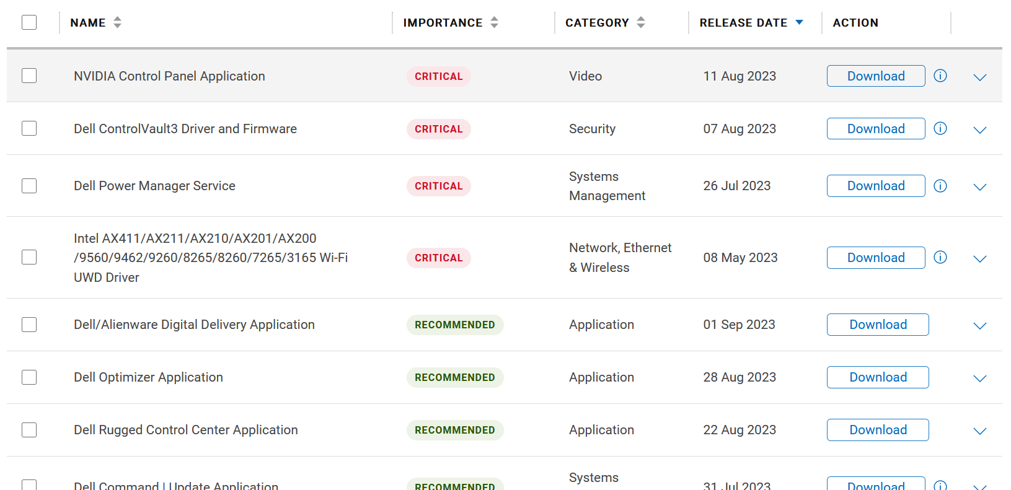Sort by Name column arrows
The height and width of the screenshot is (490, 1011).
117,22
